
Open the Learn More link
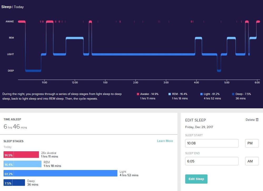point(165,141)
